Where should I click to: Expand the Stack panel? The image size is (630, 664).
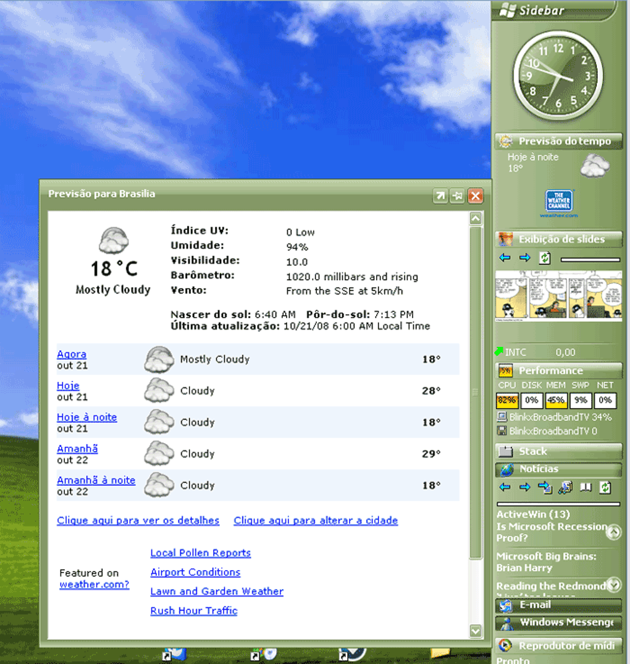tap(558, 451)
